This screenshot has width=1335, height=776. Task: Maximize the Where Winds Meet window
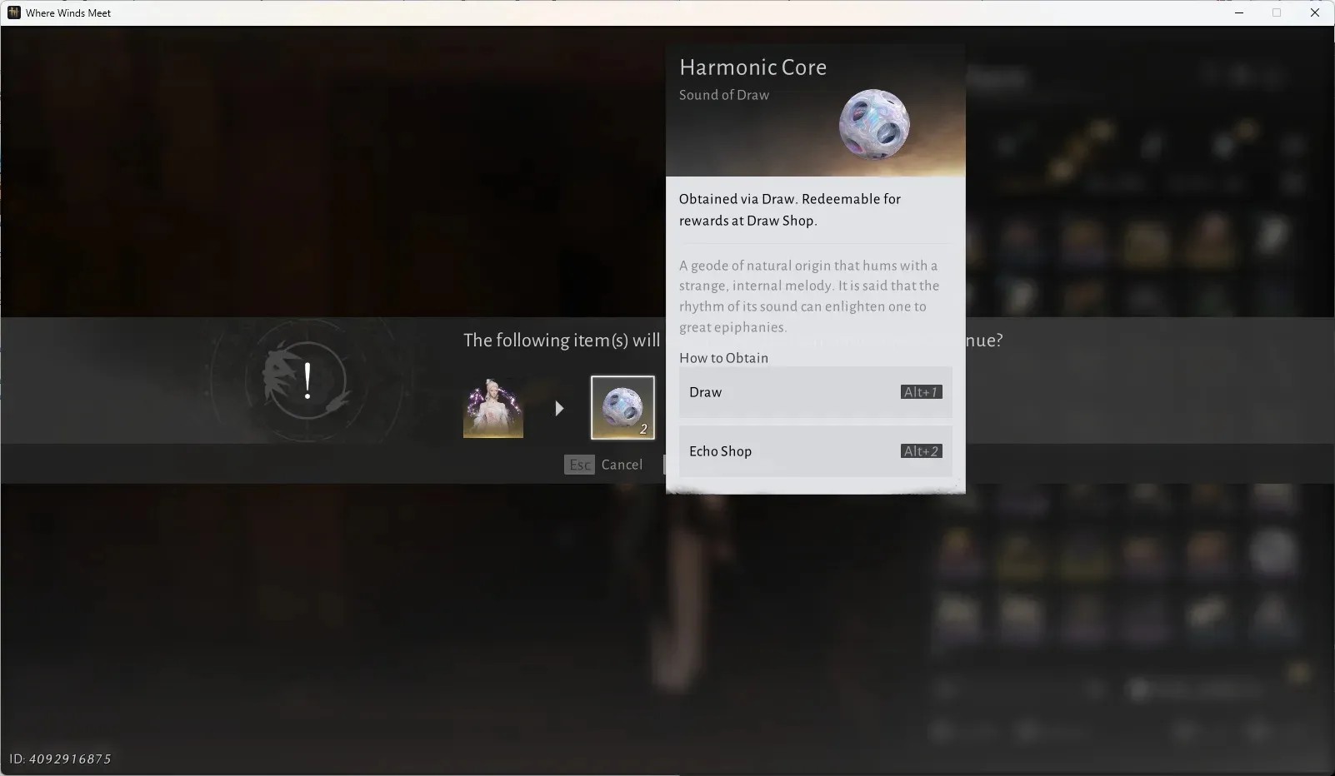click(1277, 12)
